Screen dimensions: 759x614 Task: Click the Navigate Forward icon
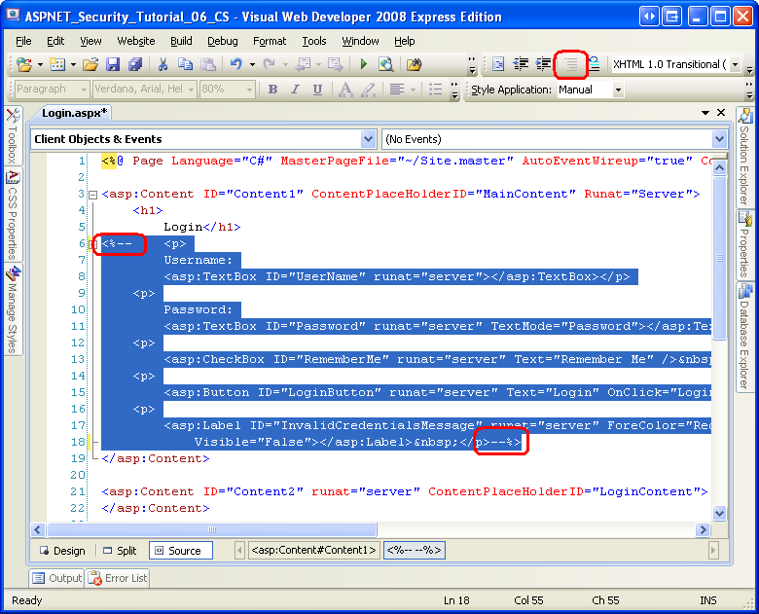335,64
